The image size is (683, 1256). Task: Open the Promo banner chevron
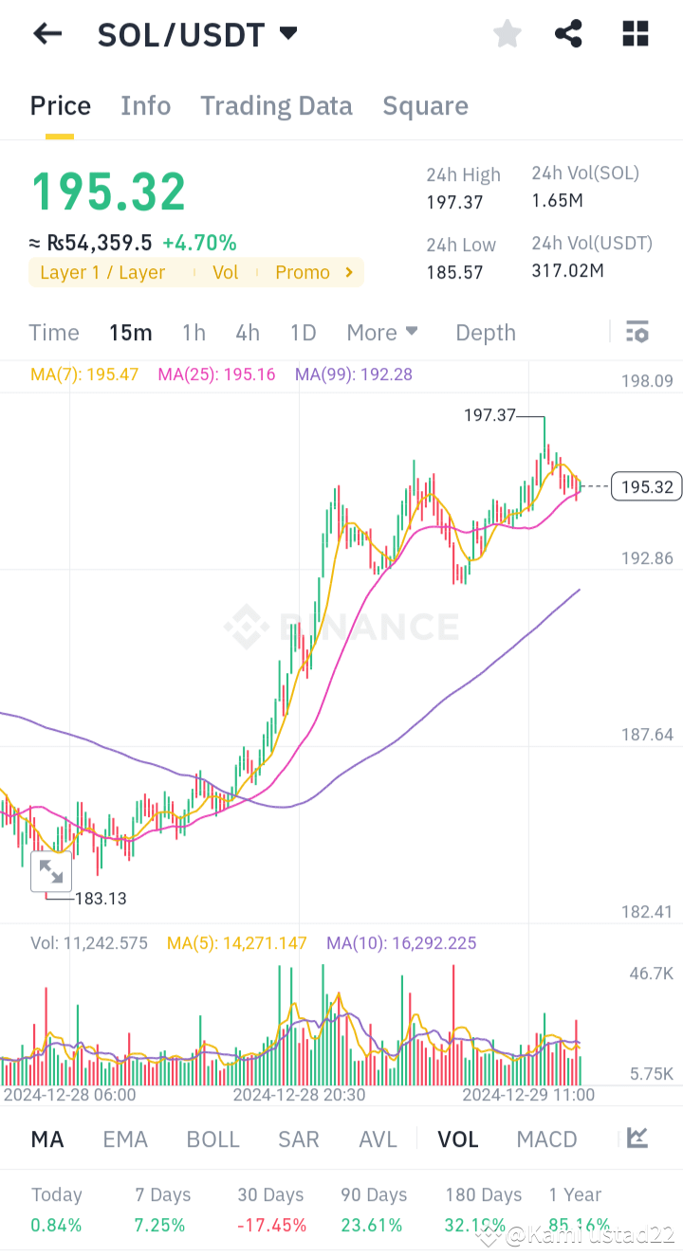[x=347, y=272]
